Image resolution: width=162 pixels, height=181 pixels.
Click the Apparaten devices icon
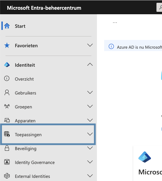click(x=7, y=120)
